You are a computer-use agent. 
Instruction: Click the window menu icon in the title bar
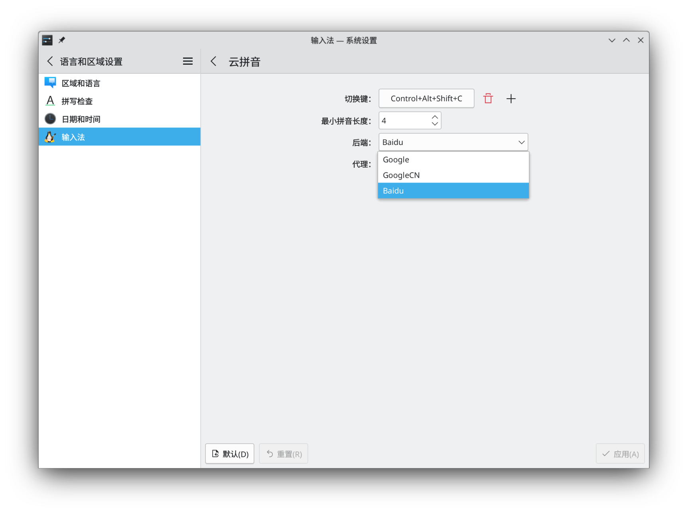click(x=47, y=40)
